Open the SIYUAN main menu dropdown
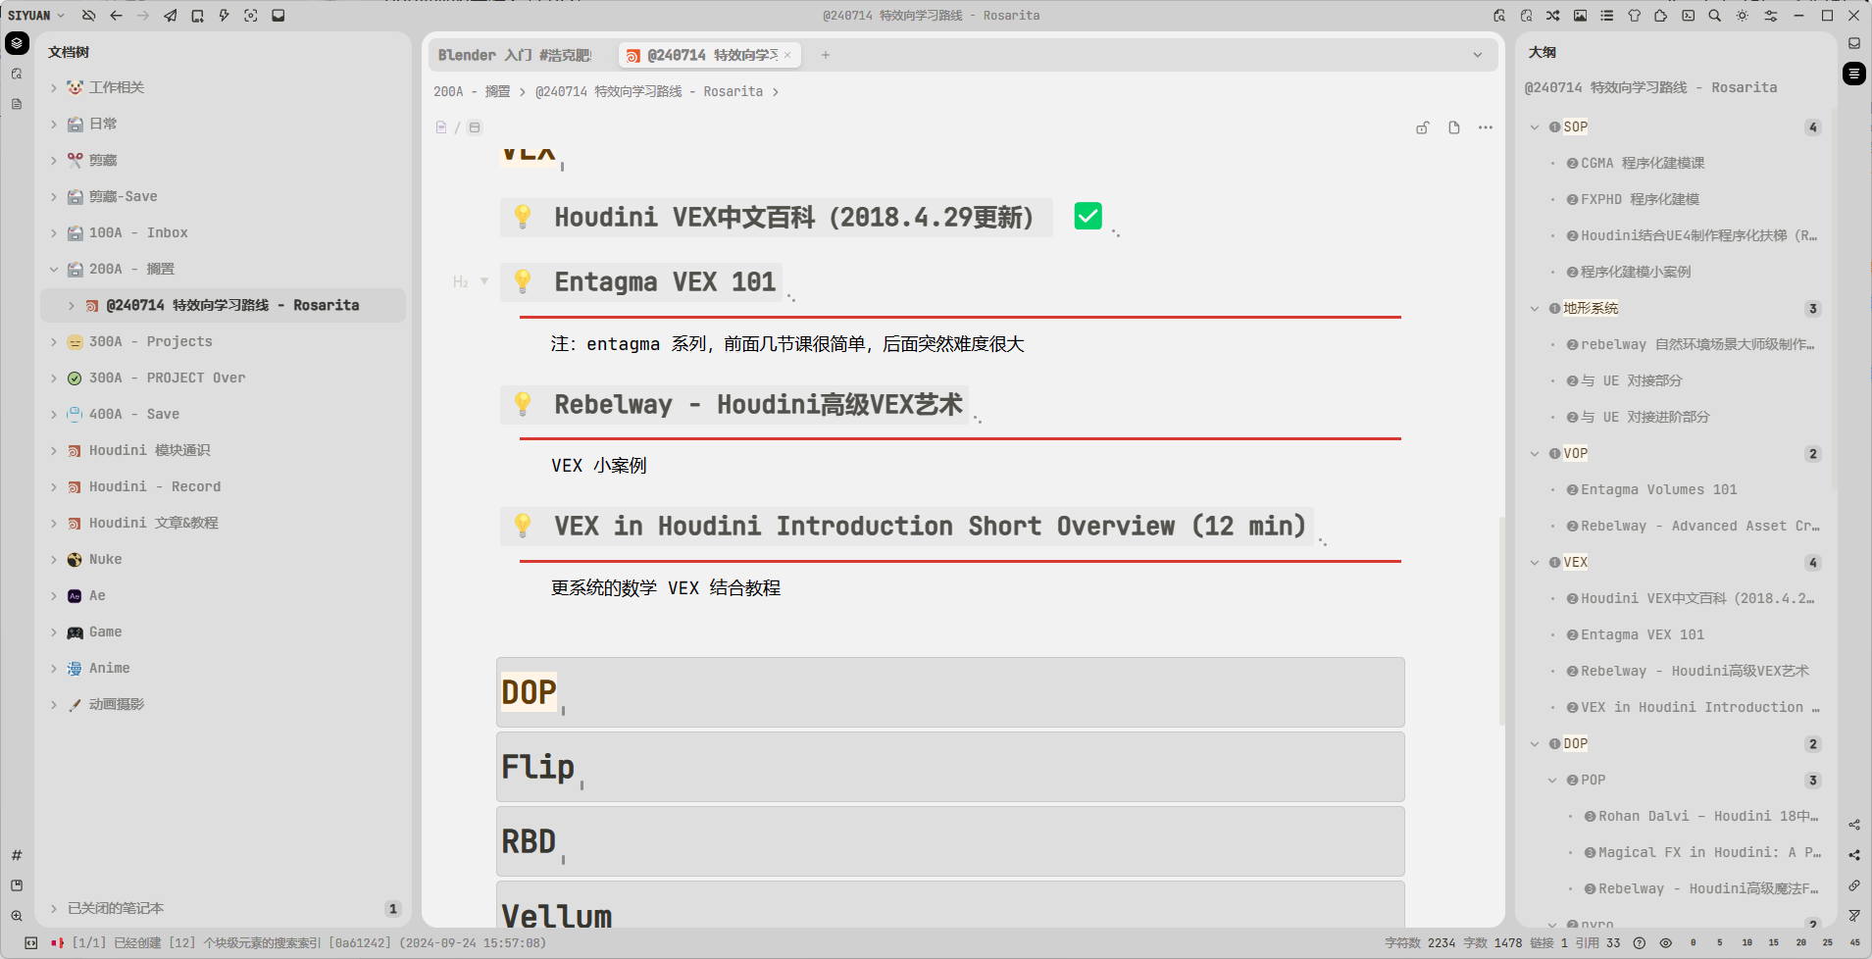1872x959 pixels. [x=36, y=16]
